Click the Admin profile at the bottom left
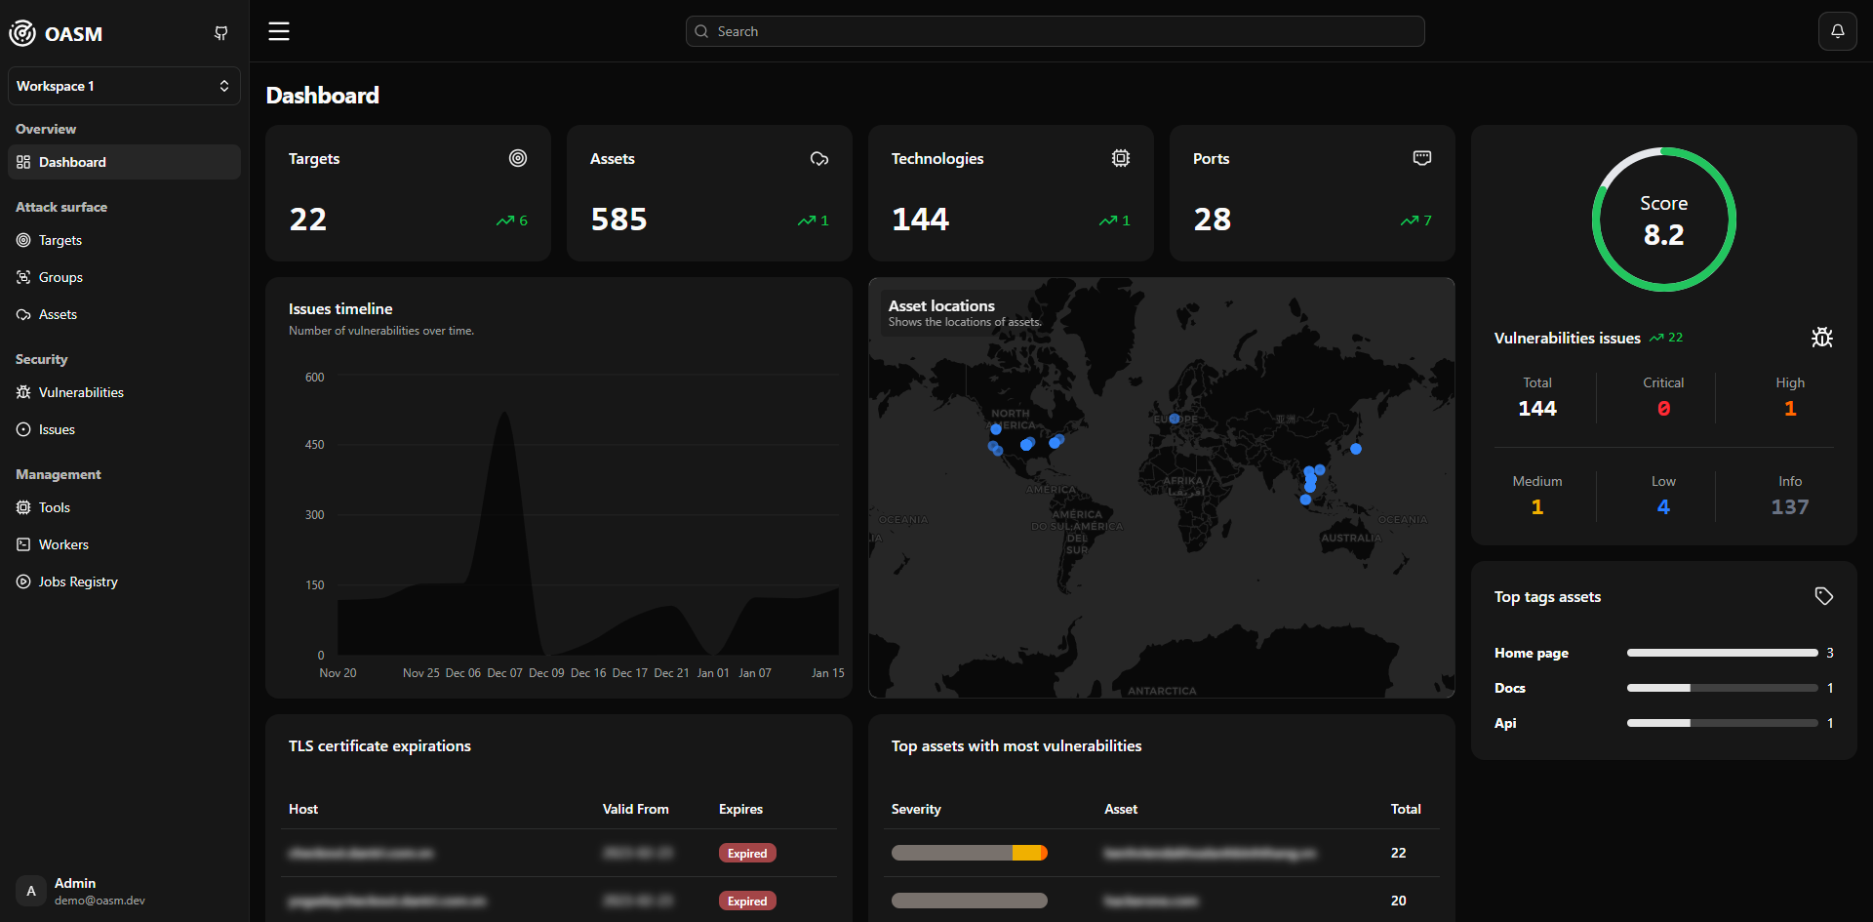1873x922 pixels. 80,891
